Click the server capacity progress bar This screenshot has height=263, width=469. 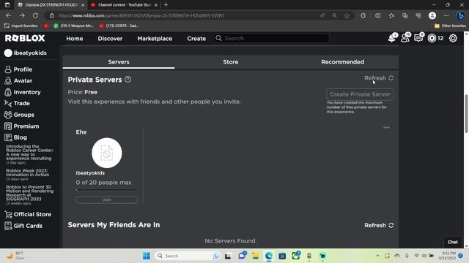tap(107, 190)
